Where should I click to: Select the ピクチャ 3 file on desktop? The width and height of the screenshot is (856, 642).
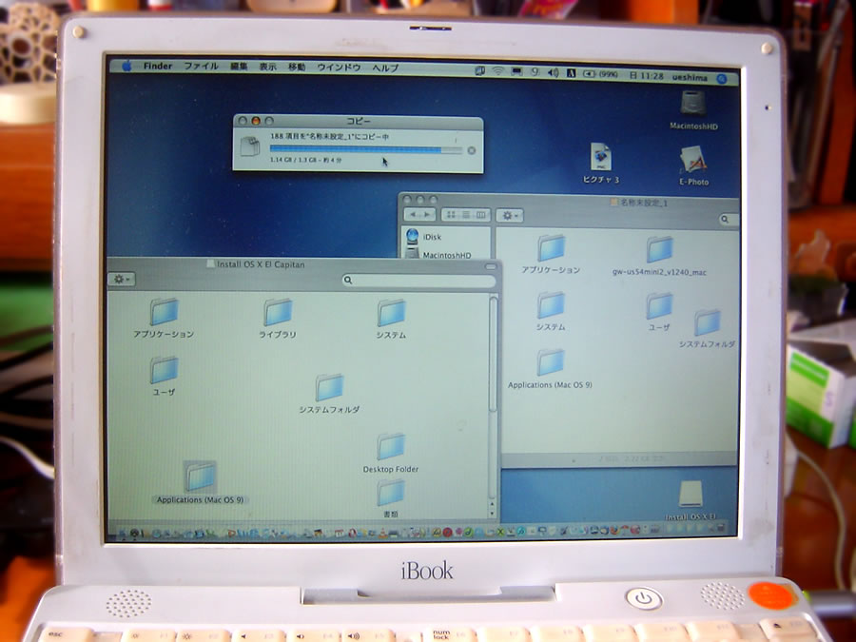tap(600, 164)
